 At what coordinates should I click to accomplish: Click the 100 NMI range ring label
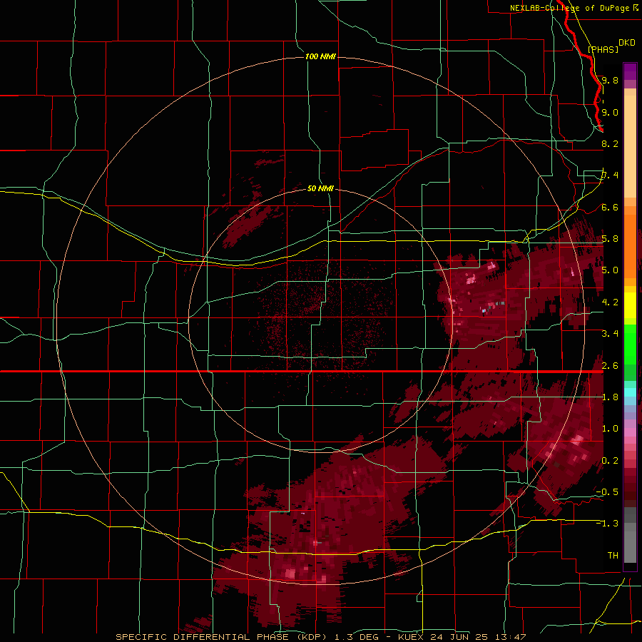click(x=320, y=56)
